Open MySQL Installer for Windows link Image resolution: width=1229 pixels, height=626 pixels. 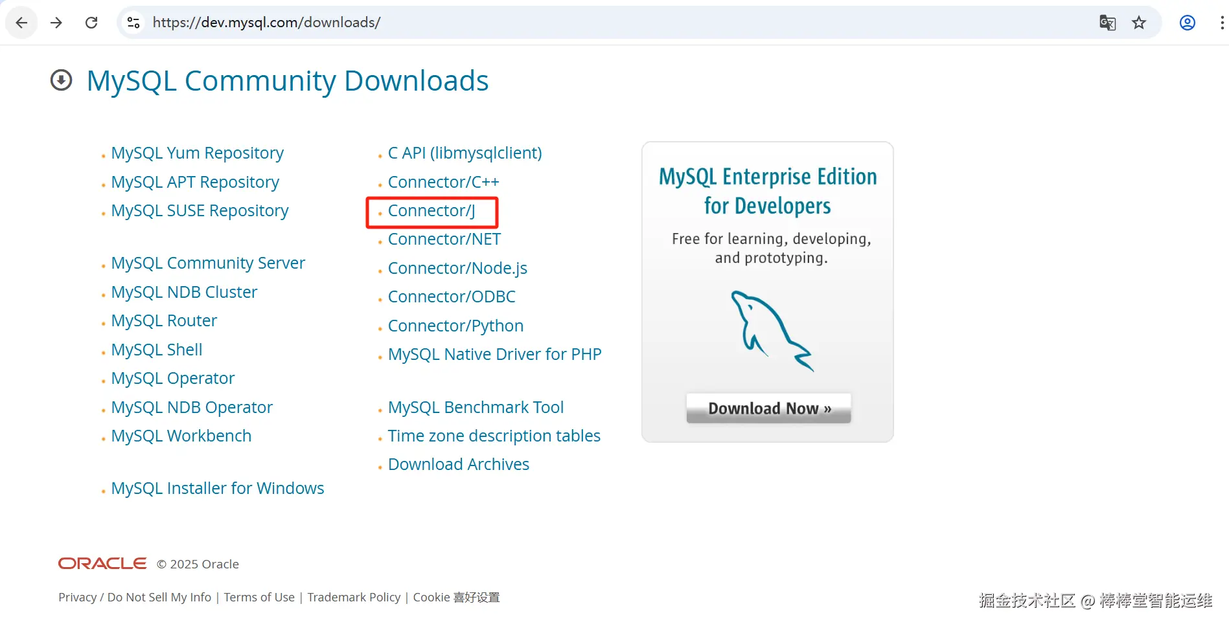click(218, 488)
